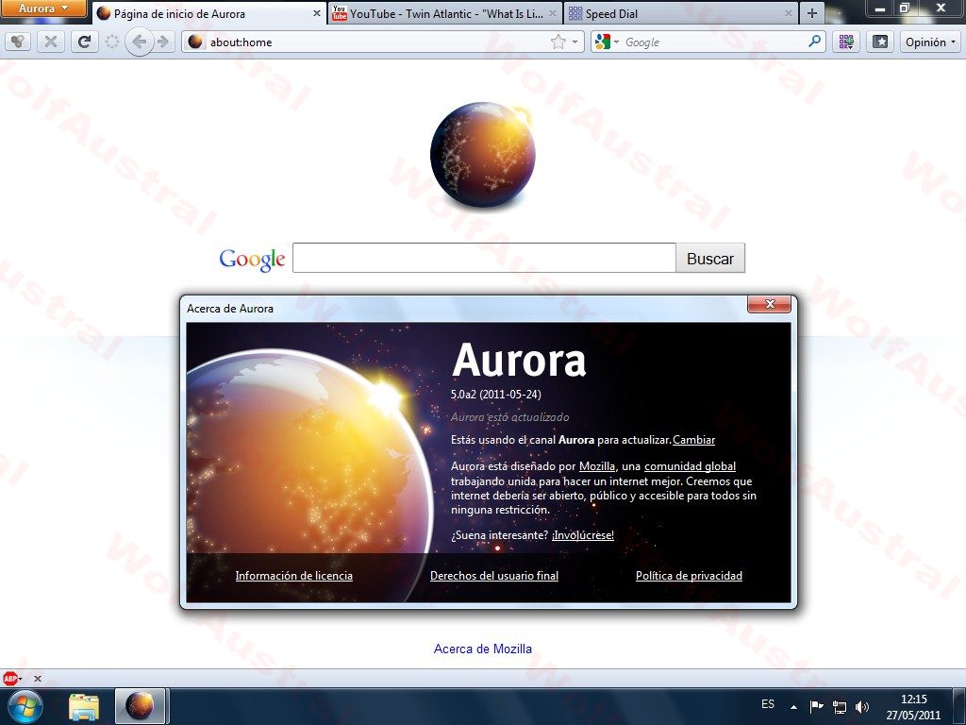This screenshot has height=725, width=966.
Task: Show hidden system tray icons
Action: click(793, 707)
